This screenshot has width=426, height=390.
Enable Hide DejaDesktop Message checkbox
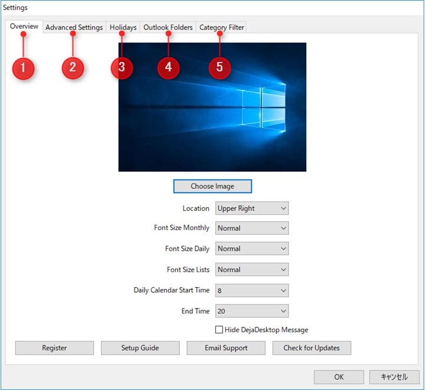[x=219, y=330]
